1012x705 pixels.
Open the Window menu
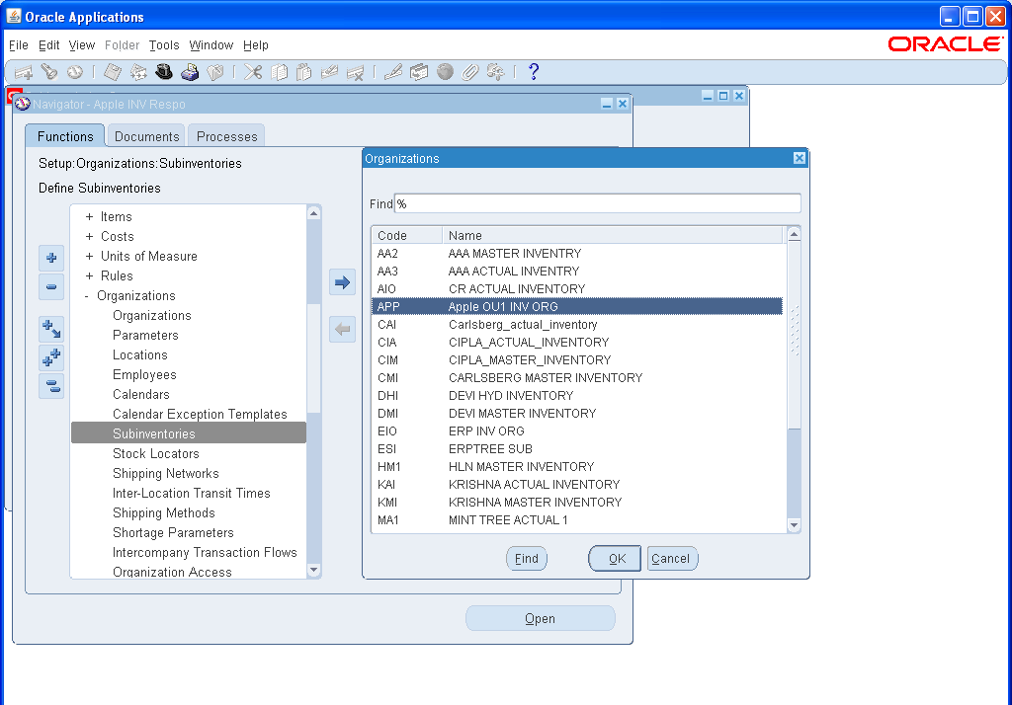pyautogui.click(x=211, y=45)
